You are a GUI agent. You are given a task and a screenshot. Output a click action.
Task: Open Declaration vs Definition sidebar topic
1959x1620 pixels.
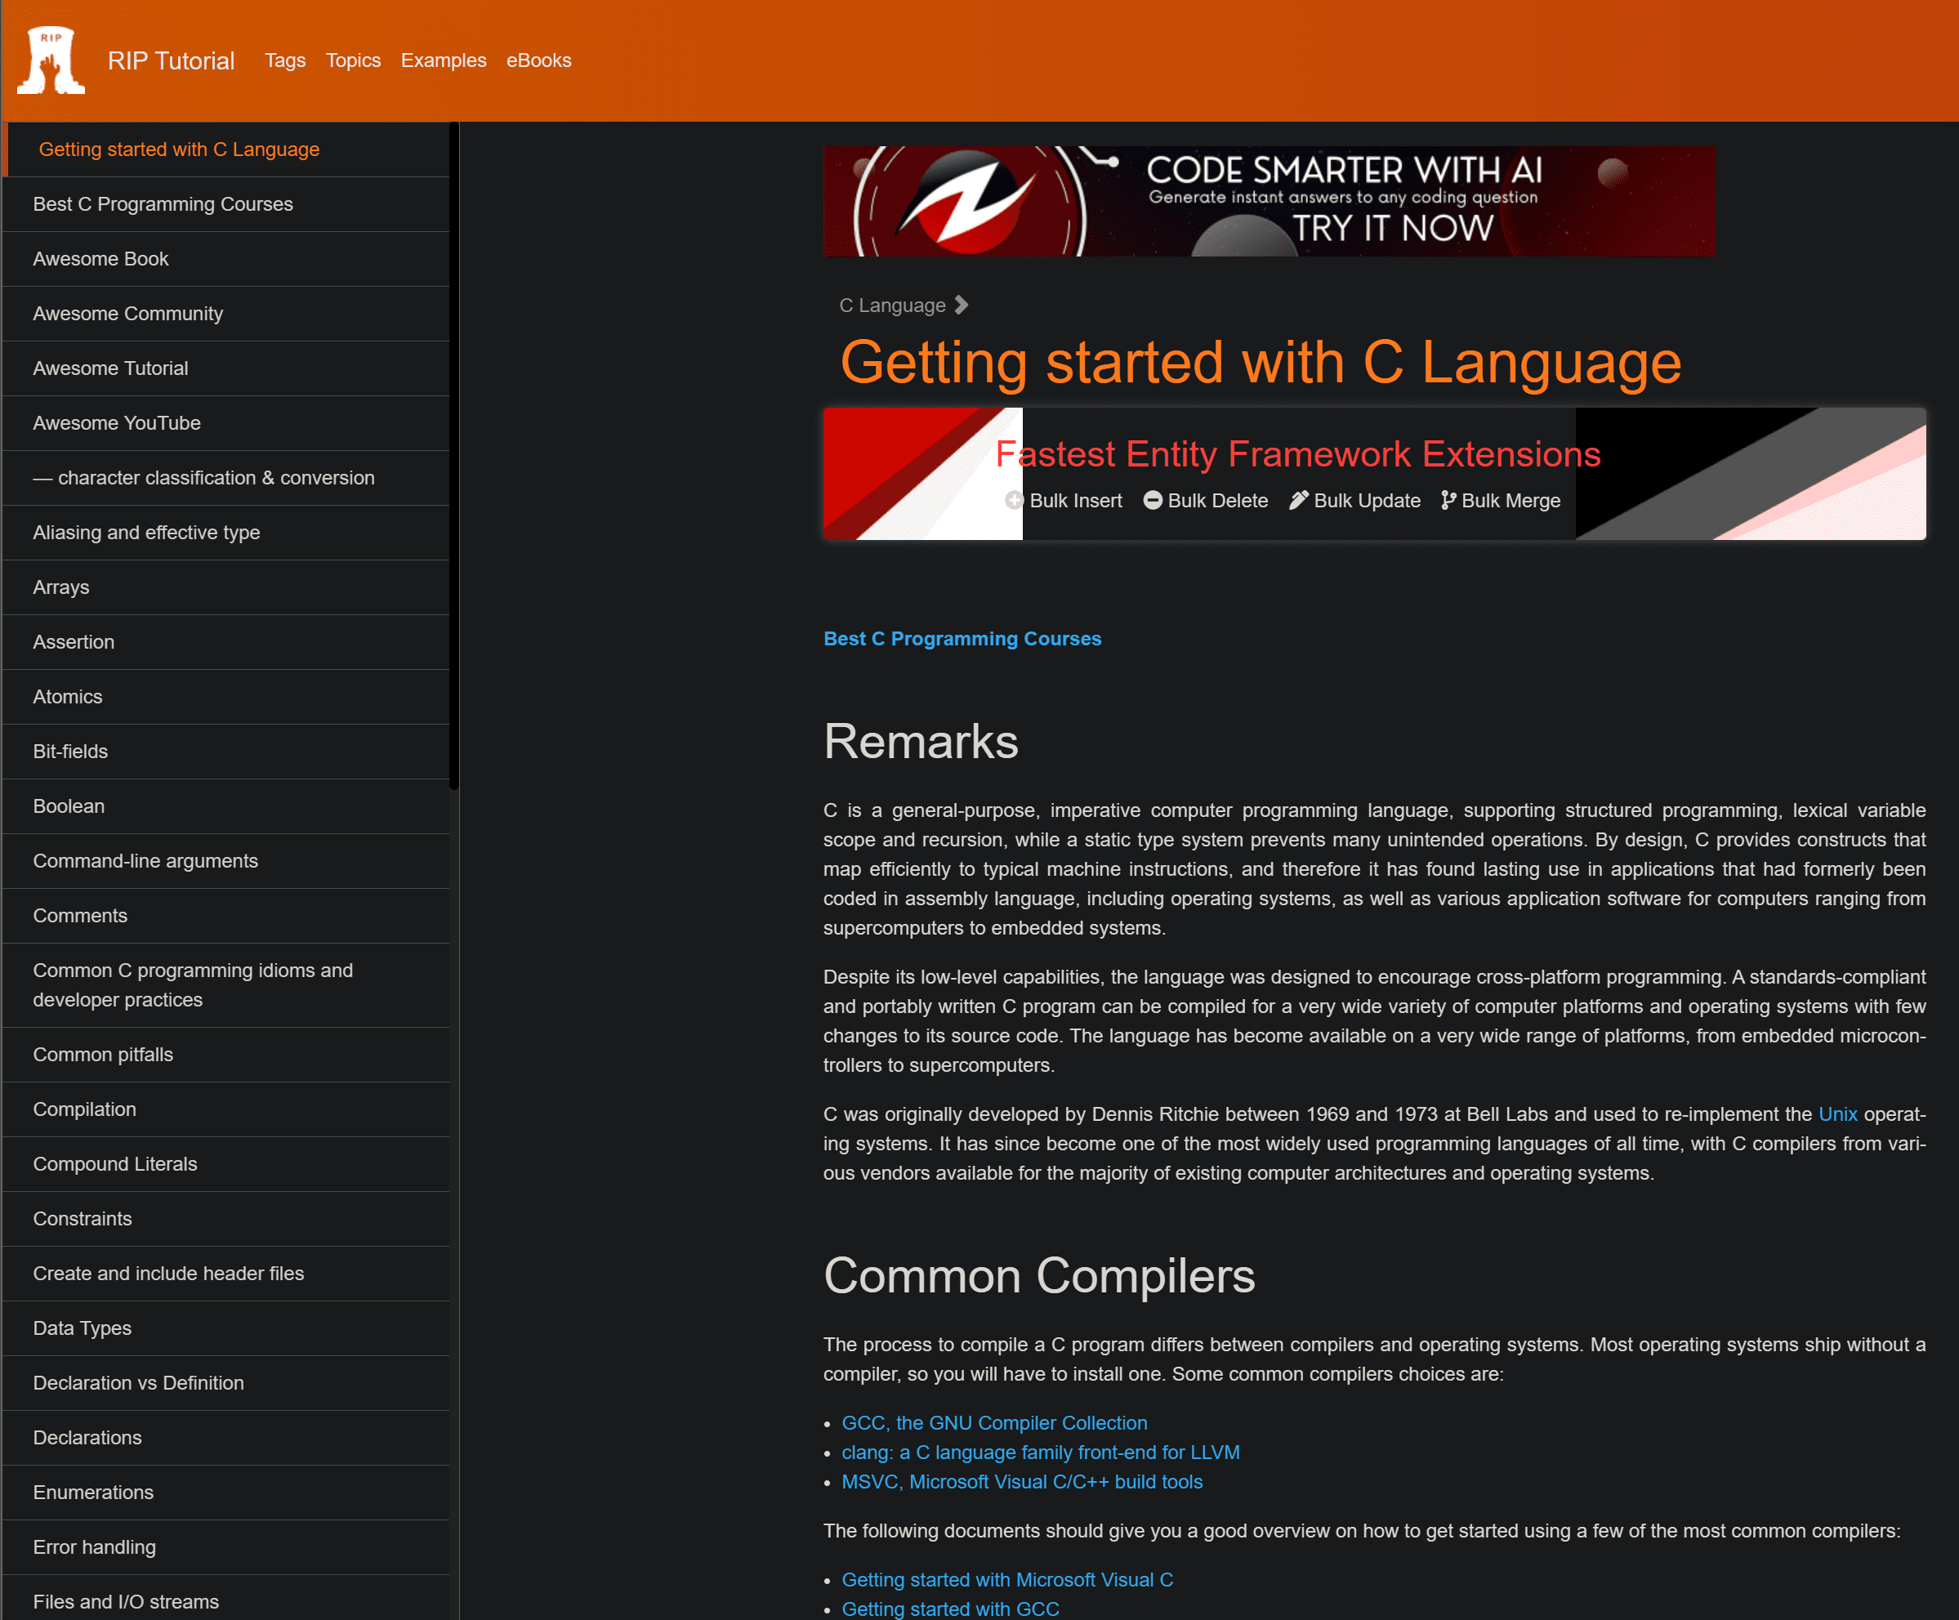(x=138, y=1382)
